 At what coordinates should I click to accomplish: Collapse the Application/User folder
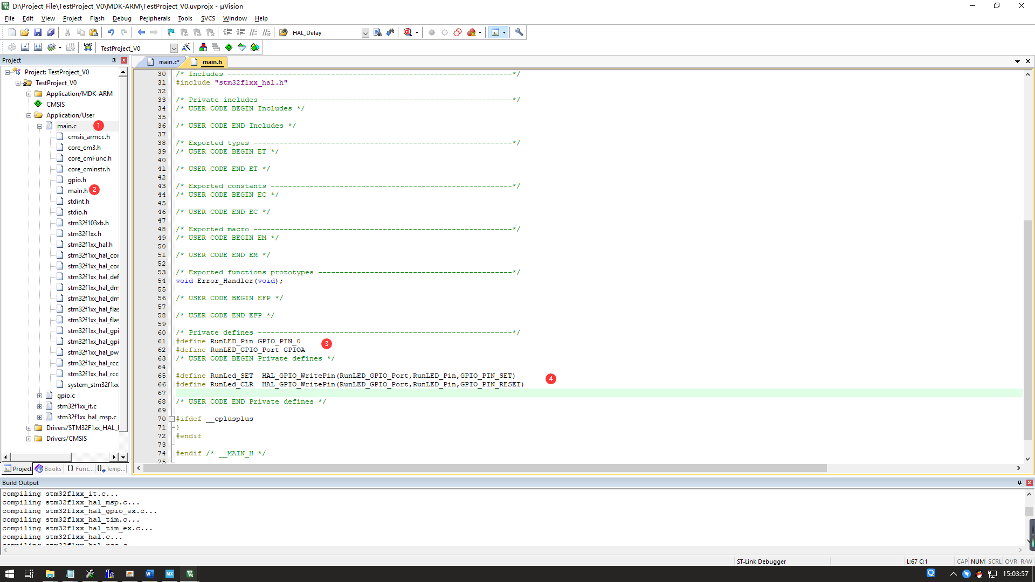(x=29, y=115)
